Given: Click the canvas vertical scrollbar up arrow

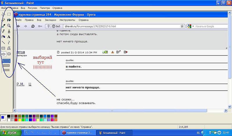Looking at the screenshot, I should [x=230, y=13].
